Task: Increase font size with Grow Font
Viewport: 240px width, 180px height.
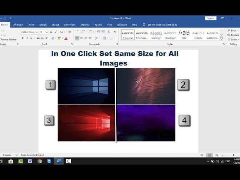Action: [x=51, y=32]
